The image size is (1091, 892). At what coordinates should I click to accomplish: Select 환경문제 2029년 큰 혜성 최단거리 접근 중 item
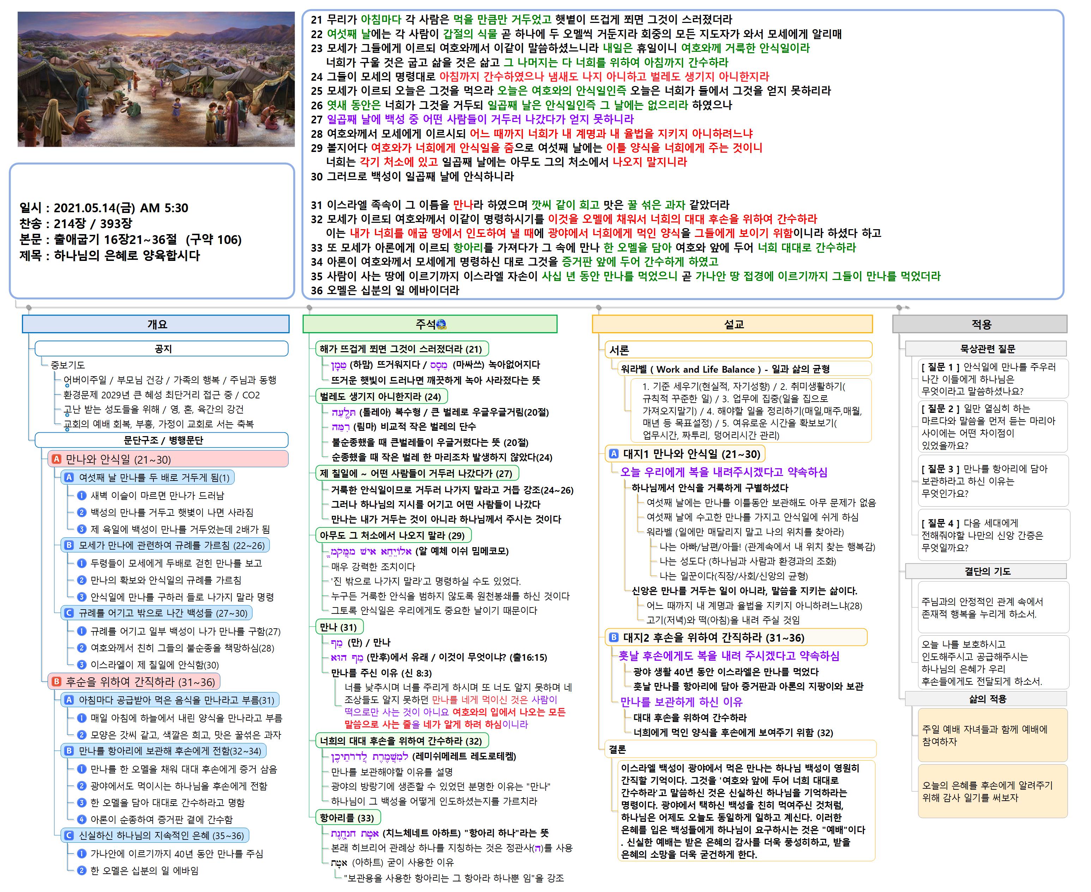pyautogui.click(x=162, y=395)
